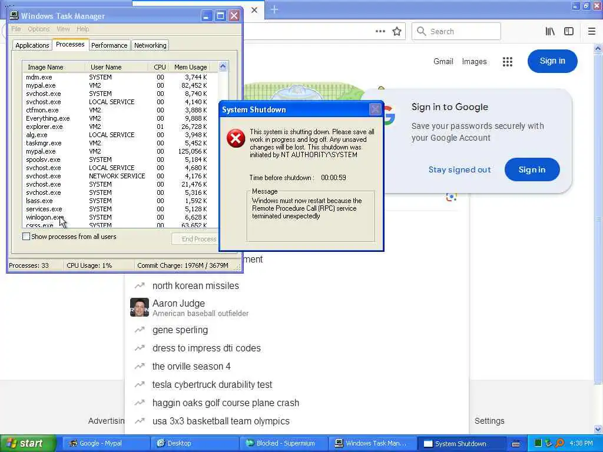
Task: Click the browser Search input field
Action: [x=456, y=32]
